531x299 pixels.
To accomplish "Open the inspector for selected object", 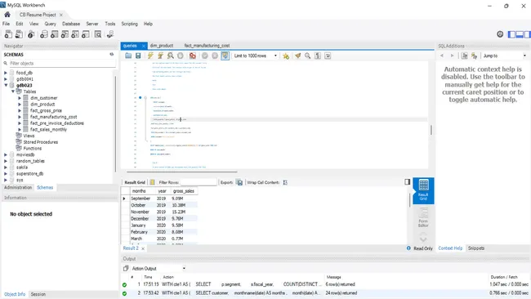I will point(31,34).
